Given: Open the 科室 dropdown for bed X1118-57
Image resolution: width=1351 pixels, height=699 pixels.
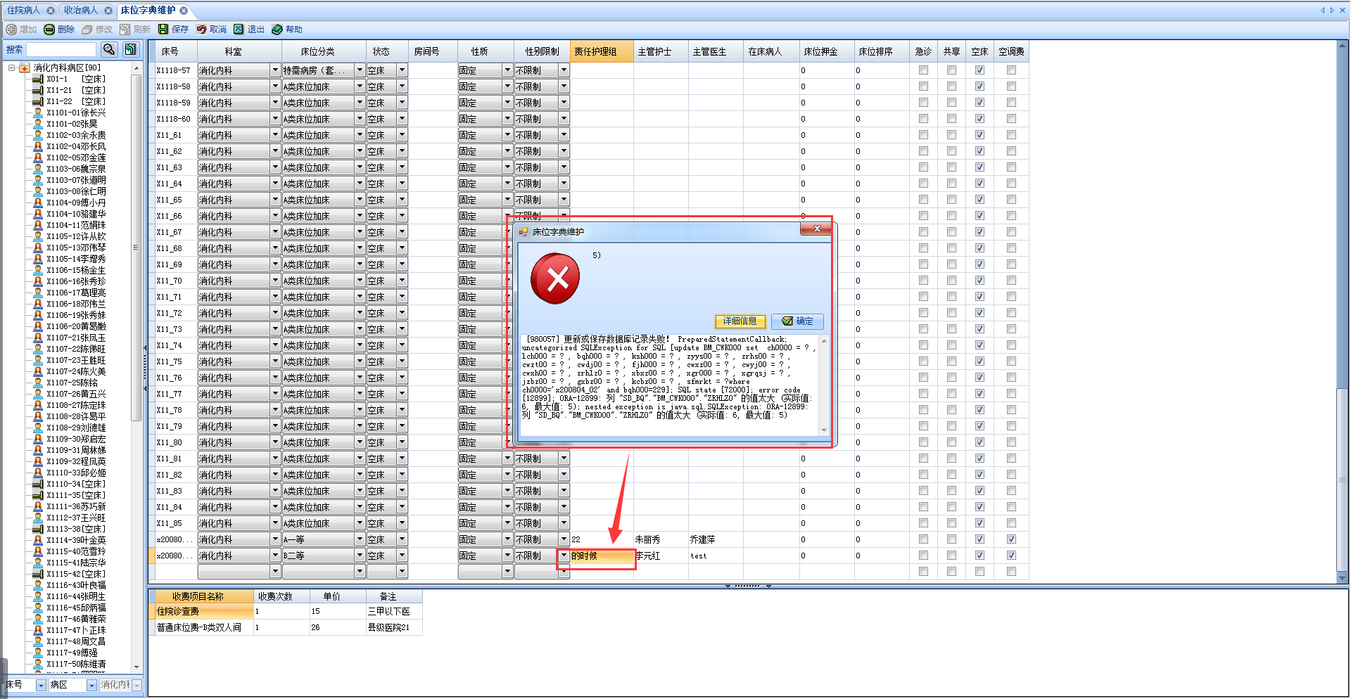Looking at the screenshot, I should [275, 70].
